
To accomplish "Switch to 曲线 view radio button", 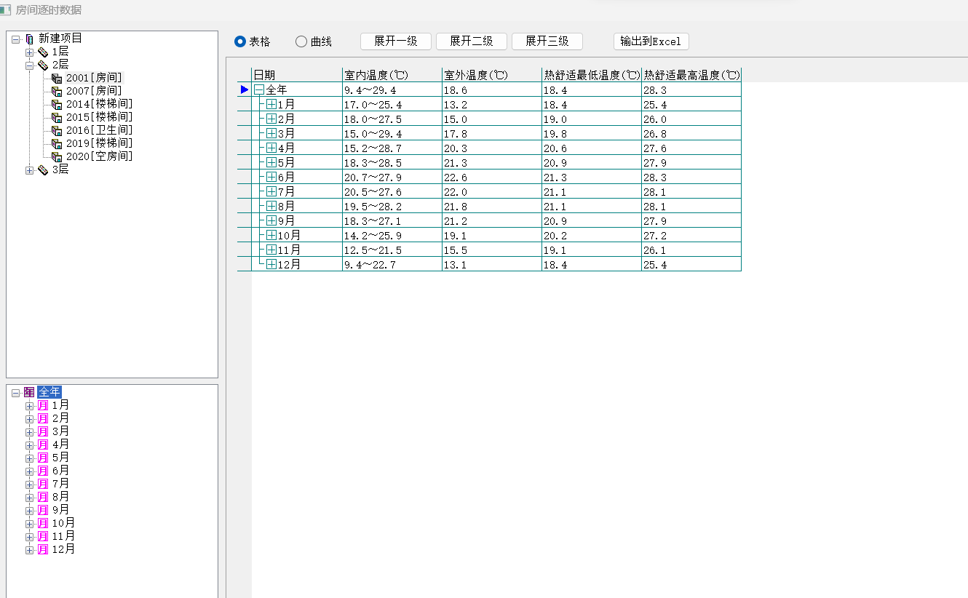I will coord(301,41).
